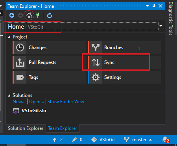The width and height of the screenshot is (177, 146).
Task: Toggle the pin auto-hide icon on panel
Action: tap(154, 6)
